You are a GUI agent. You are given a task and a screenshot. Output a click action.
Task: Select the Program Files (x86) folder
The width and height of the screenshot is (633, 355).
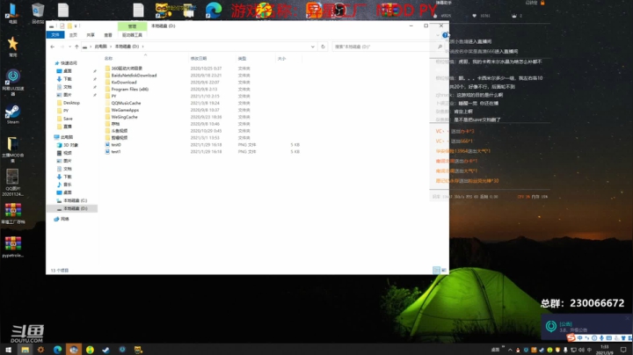click(130, 89)
